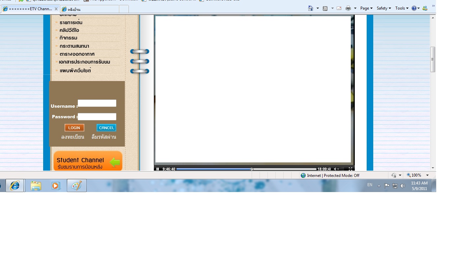Open the Safety dropdown menu
Image resolution: width=450 pixels, height=253 pixels.
tap(384, 8)
